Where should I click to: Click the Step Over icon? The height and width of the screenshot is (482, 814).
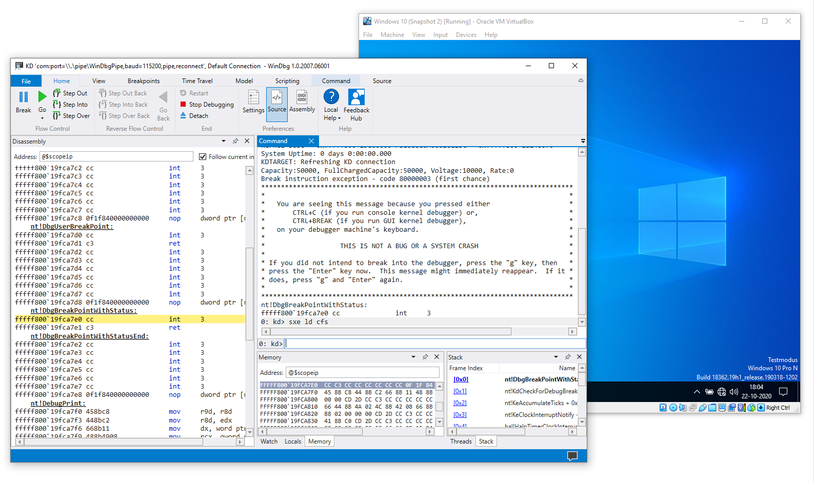[x=56, y=116]
